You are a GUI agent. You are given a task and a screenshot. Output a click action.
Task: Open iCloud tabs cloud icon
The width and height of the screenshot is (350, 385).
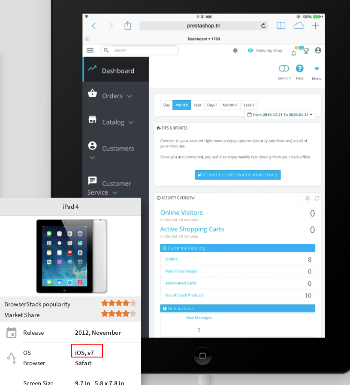click(299, 26)
